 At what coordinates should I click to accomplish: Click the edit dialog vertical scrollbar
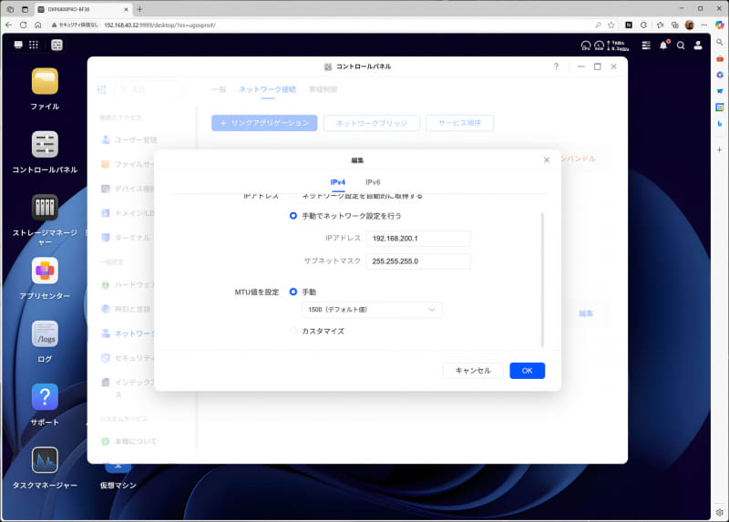point(542,280)
